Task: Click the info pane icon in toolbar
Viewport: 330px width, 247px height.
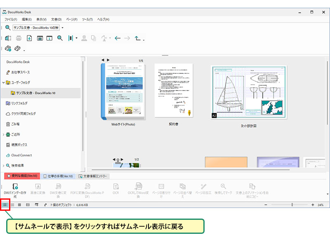Action: click(x=49, y=38)
